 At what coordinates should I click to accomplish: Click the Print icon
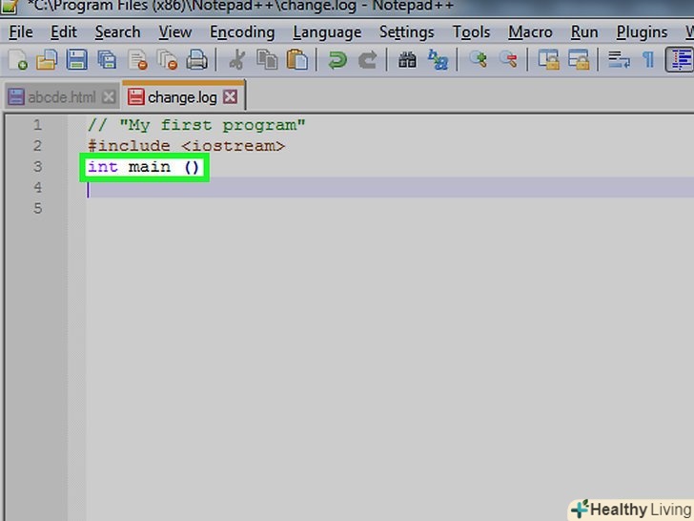pos(196,60)
